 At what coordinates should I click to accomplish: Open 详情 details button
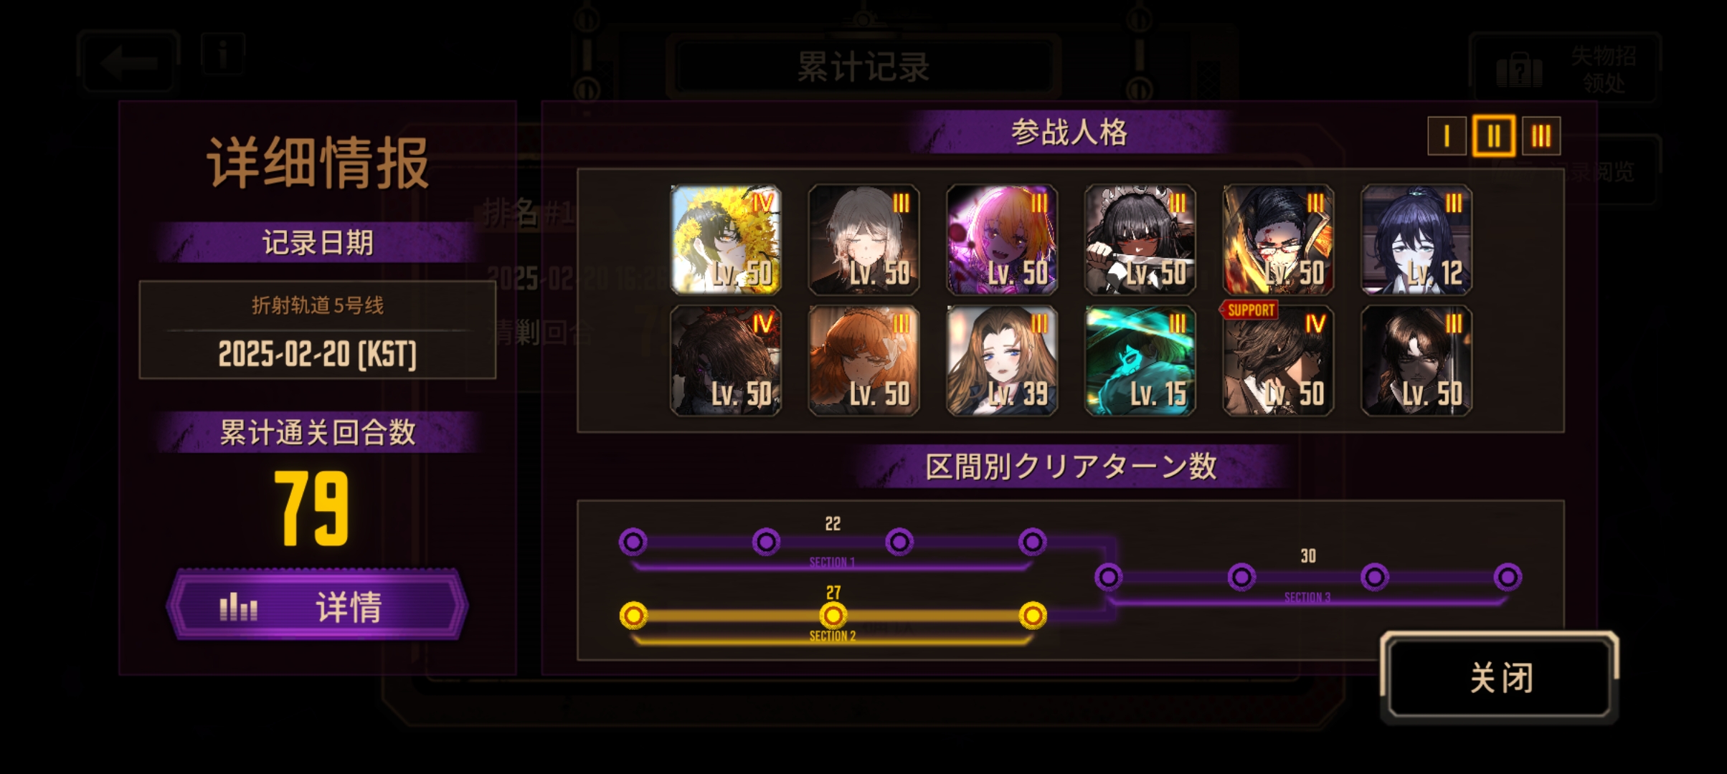[x=317, y=606]
